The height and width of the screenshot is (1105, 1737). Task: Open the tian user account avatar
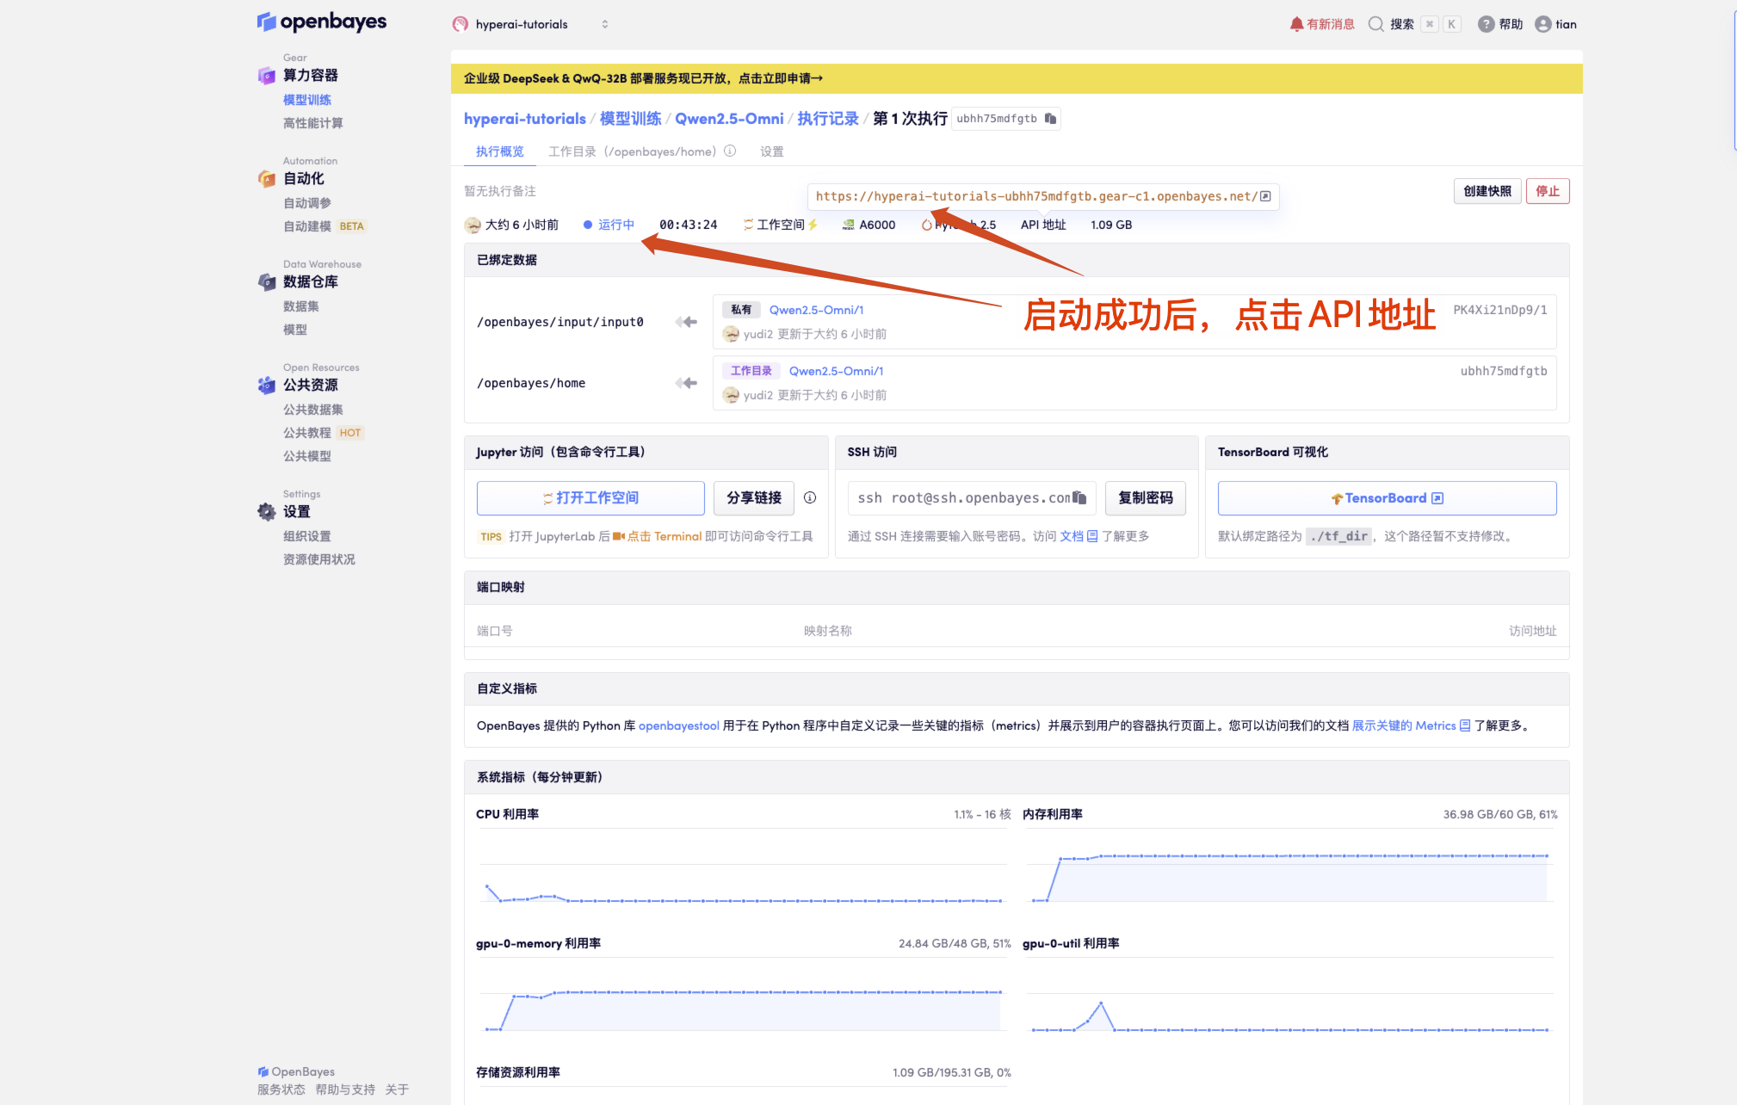1543,24
